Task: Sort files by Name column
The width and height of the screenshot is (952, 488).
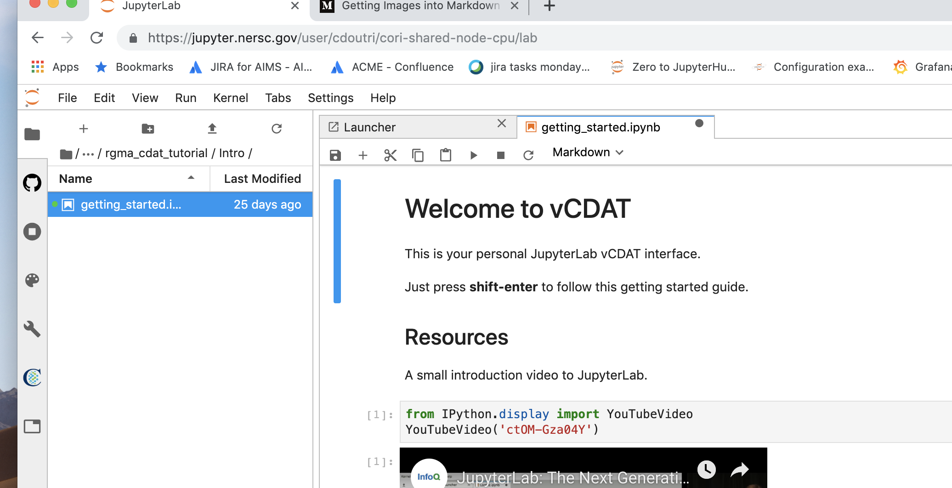Action: [x=129, y=179]
